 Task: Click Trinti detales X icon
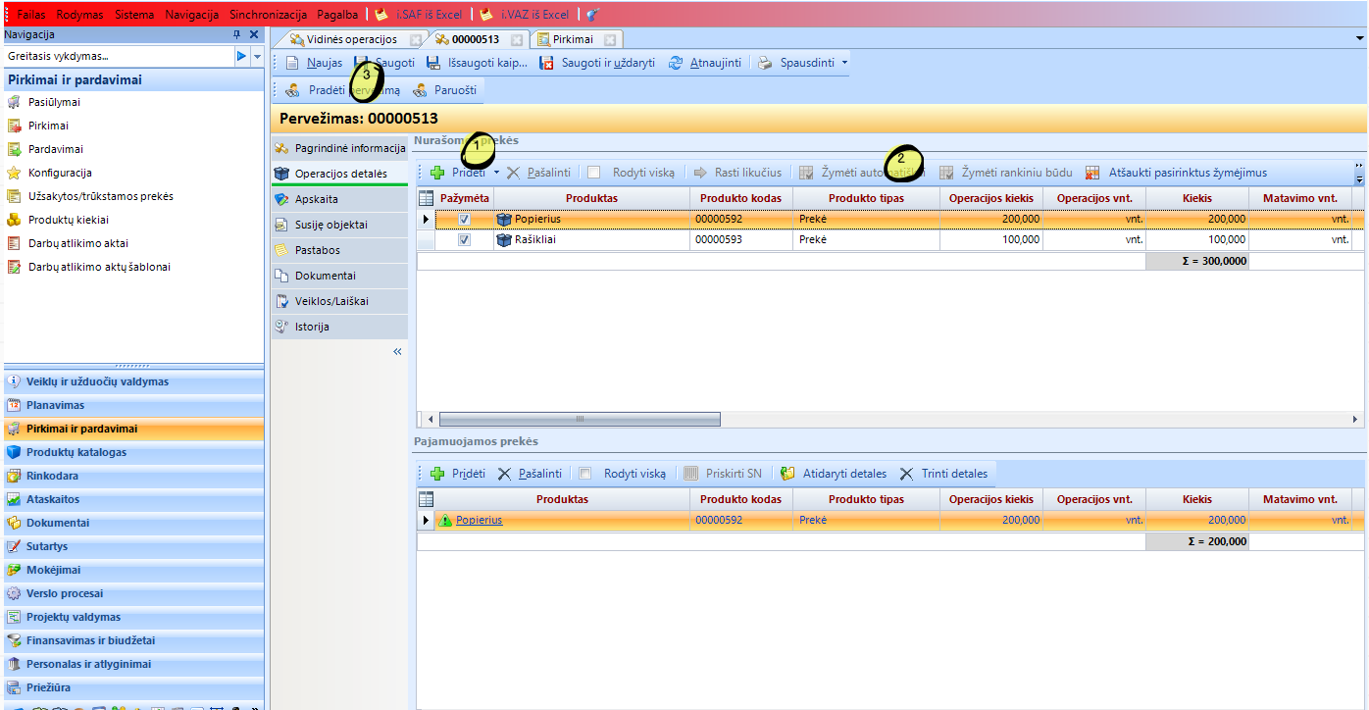tap(906, 474)
